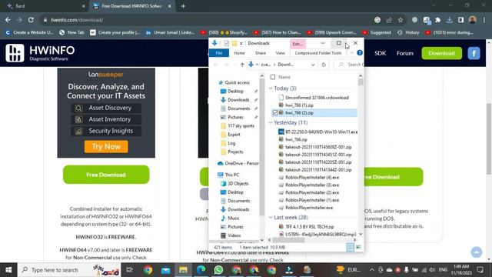
Task: Open WhatsApp from the taskbar
Action: [x=218, y=270]
